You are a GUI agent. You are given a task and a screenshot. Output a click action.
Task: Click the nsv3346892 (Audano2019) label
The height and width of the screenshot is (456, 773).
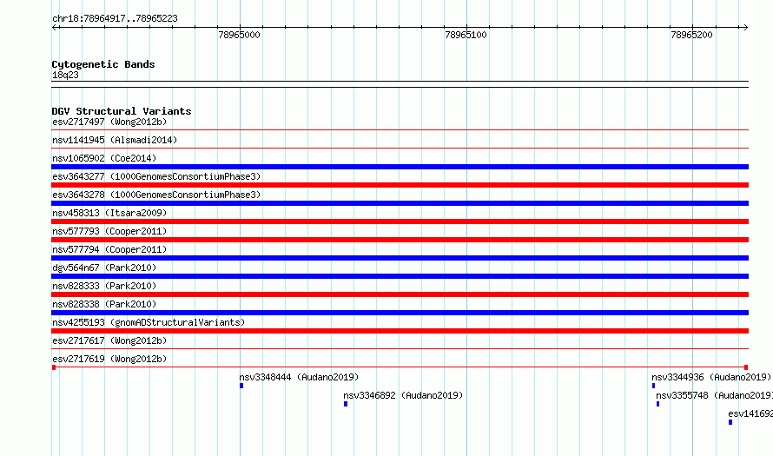click(403, 395)
